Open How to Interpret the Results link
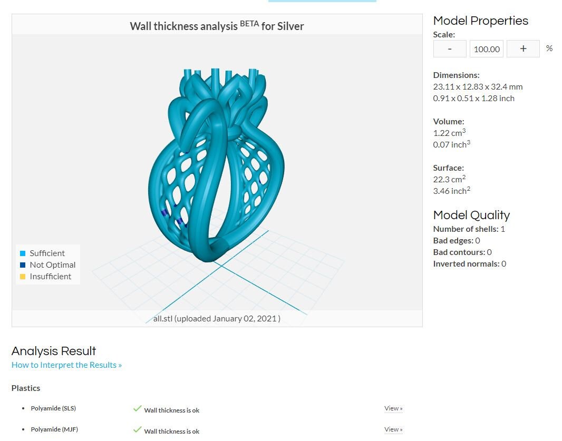Viewport: 562px width, 441px height. coord(66,365)
